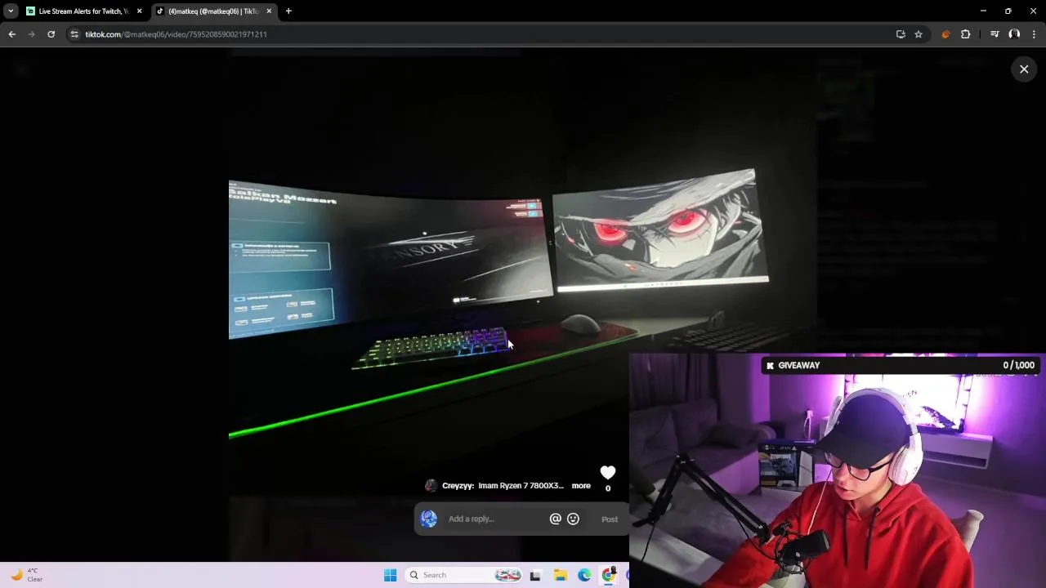The width and height of the screenshot is (1046, 588).
Task: Post the reply with the Post button
Action: pos(610,519)
